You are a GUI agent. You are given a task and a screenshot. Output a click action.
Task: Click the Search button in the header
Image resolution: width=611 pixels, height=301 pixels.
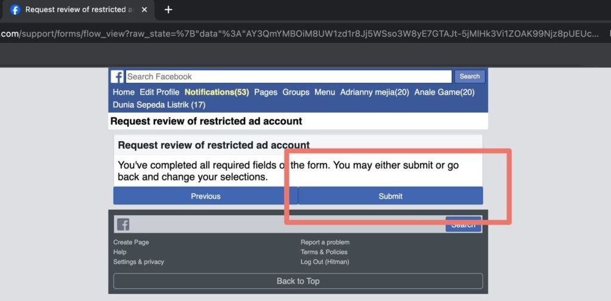(x=470, y=76)
